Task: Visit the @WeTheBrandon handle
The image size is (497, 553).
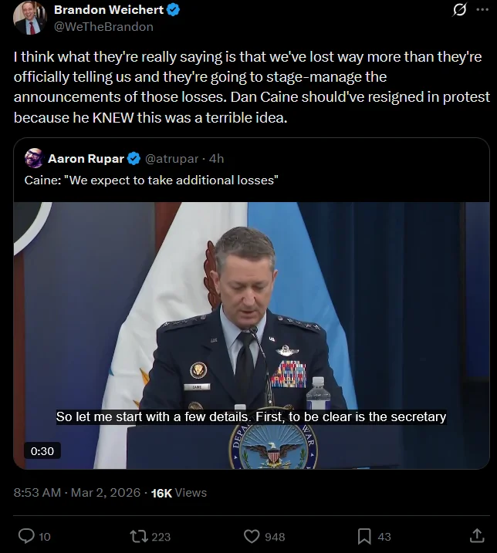Action: (103, 27)
